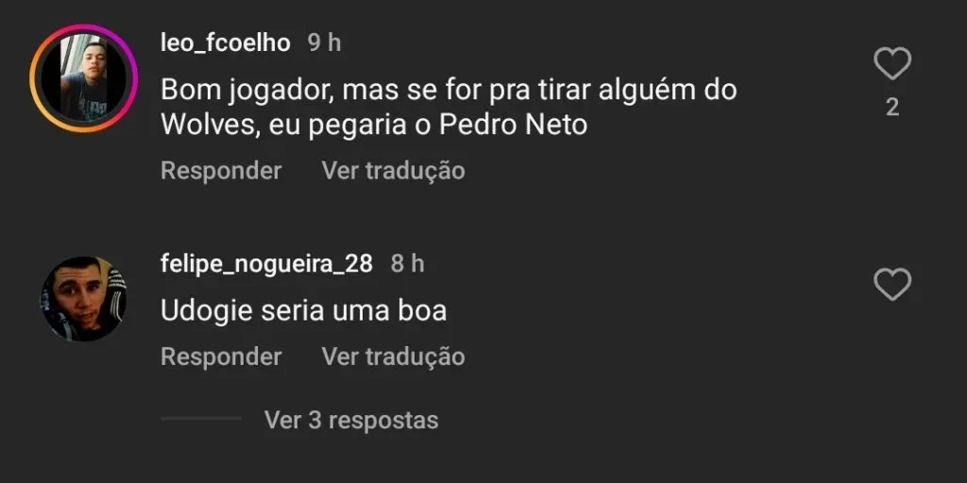Viewport: 967px width, 483px height.
Task: View the likes count of 2
Action: click(x=891, y=108)
